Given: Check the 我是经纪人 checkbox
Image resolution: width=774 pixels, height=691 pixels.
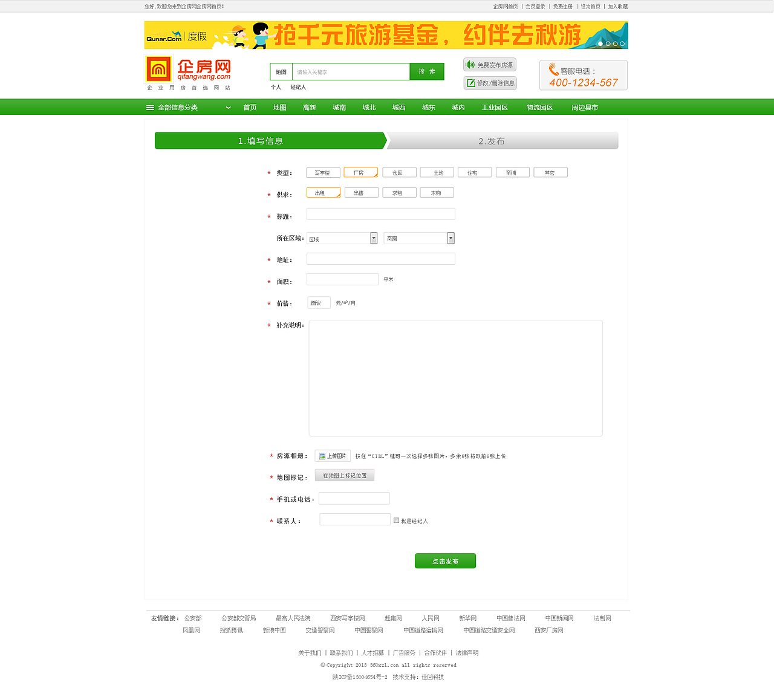Looking at the screenshot, I should coord(396,520).
